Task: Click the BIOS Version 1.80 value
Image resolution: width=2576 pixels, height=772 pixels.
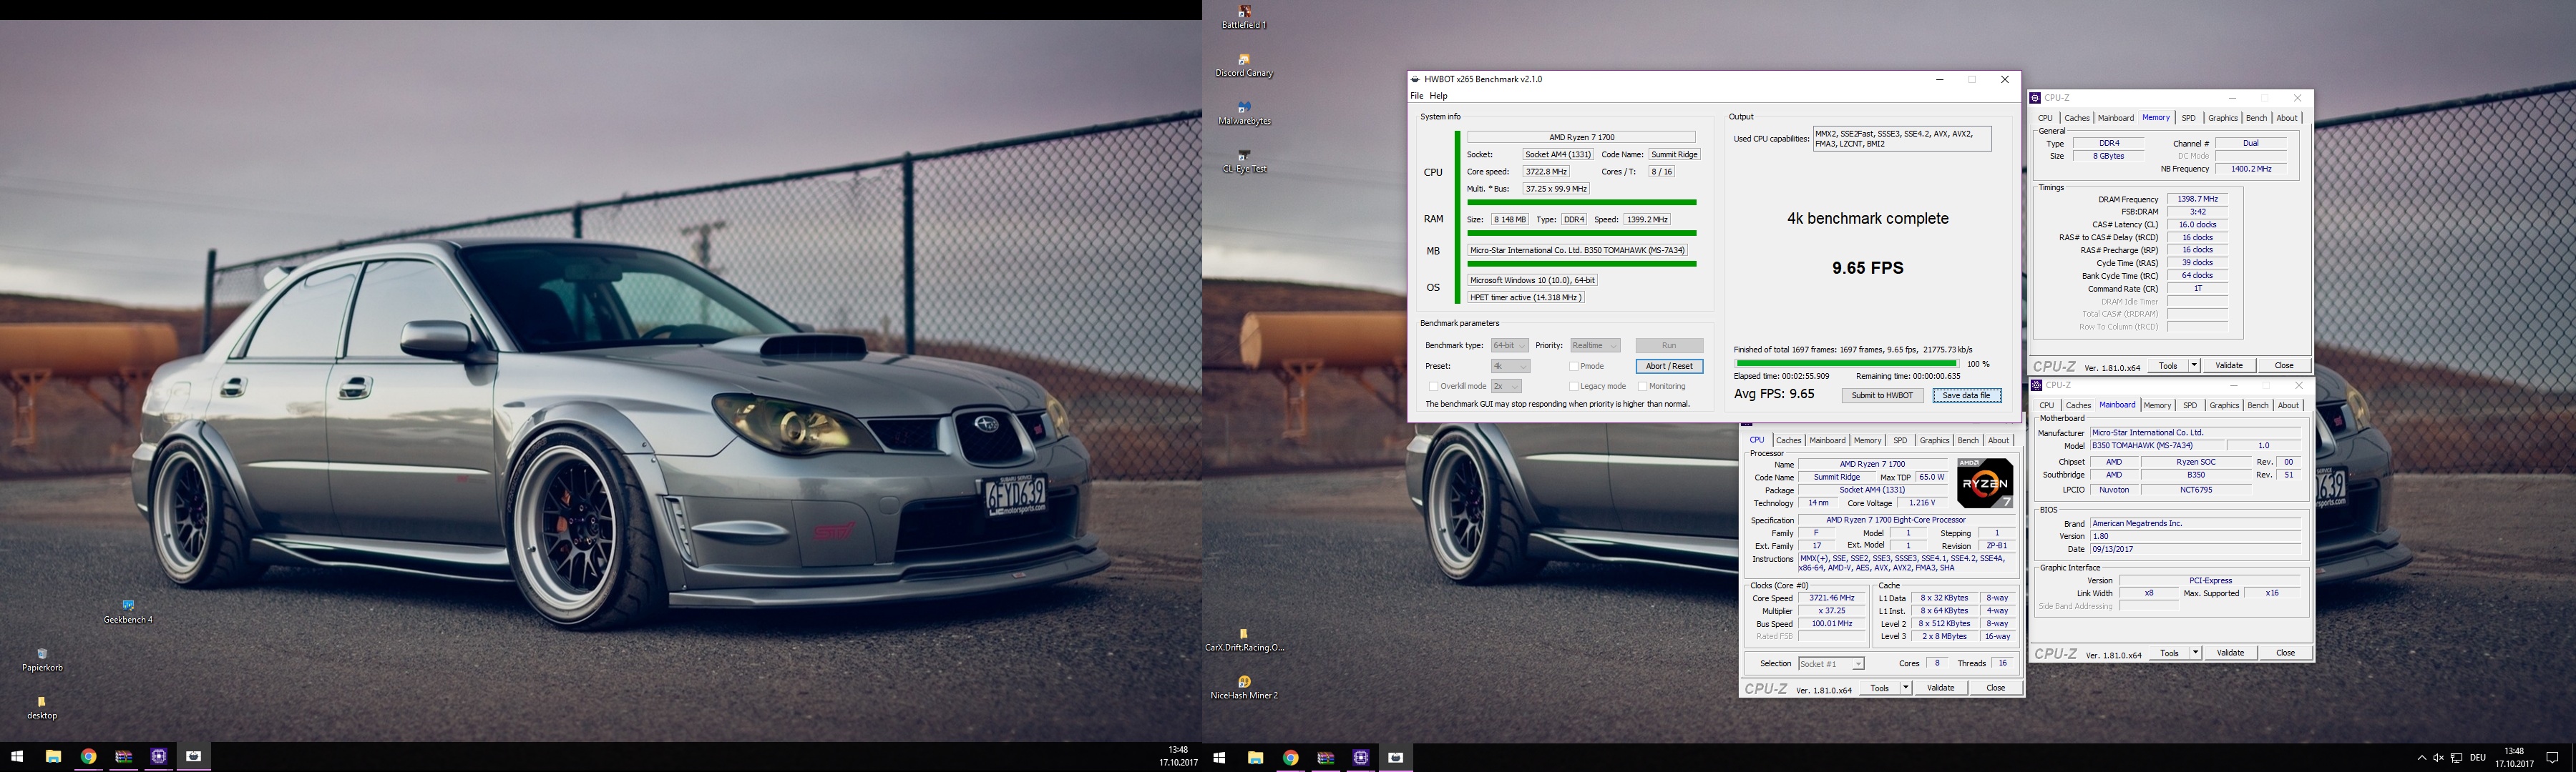Action: [2196, 536]
